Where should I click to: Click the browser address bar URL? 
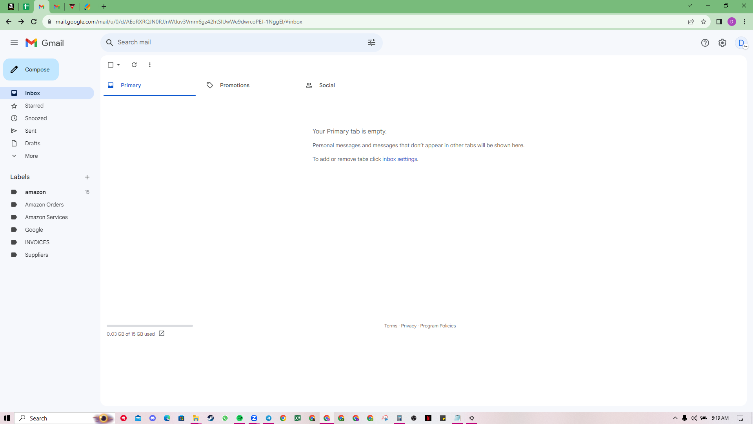pyautogui.click(x=179, y=22)
